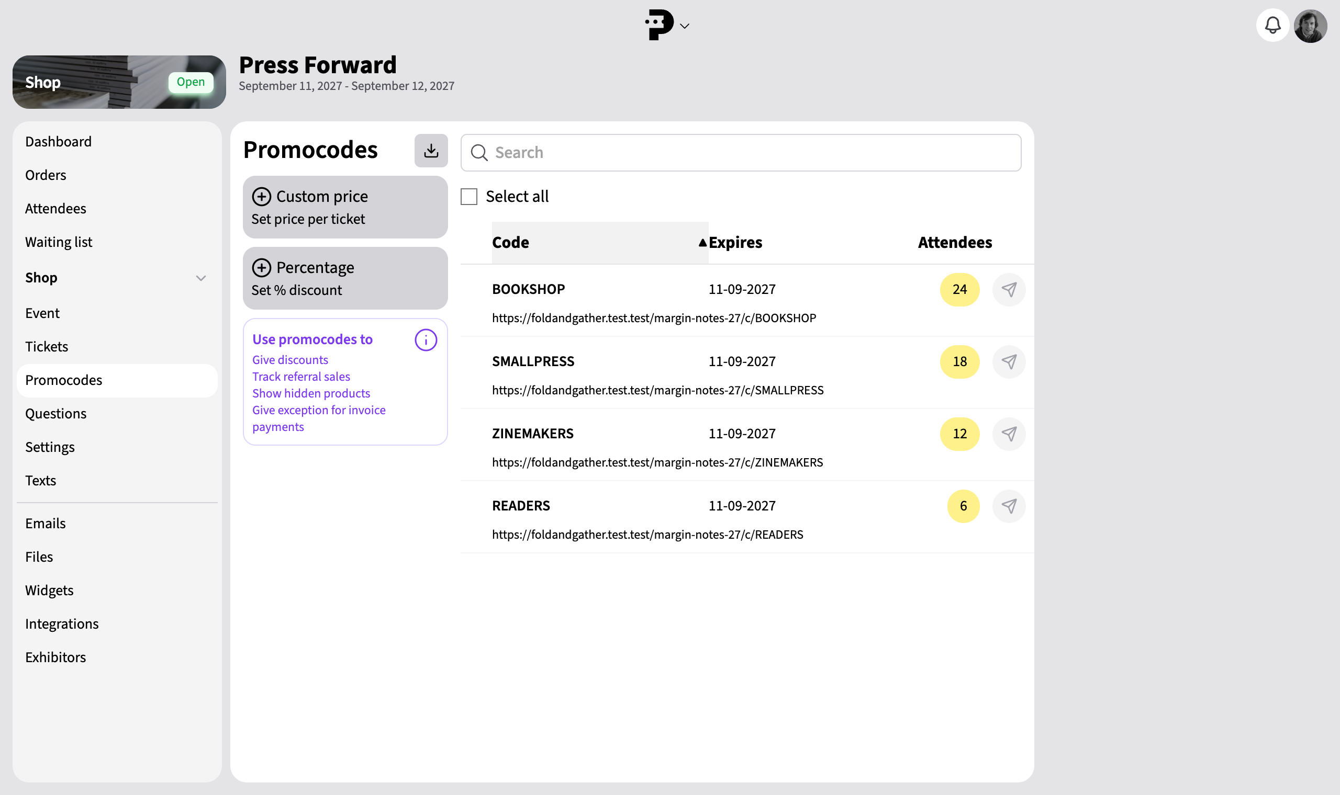Open the notifications bell icon
Viewport: 1340px width, 795px height.
[1272, 25]
